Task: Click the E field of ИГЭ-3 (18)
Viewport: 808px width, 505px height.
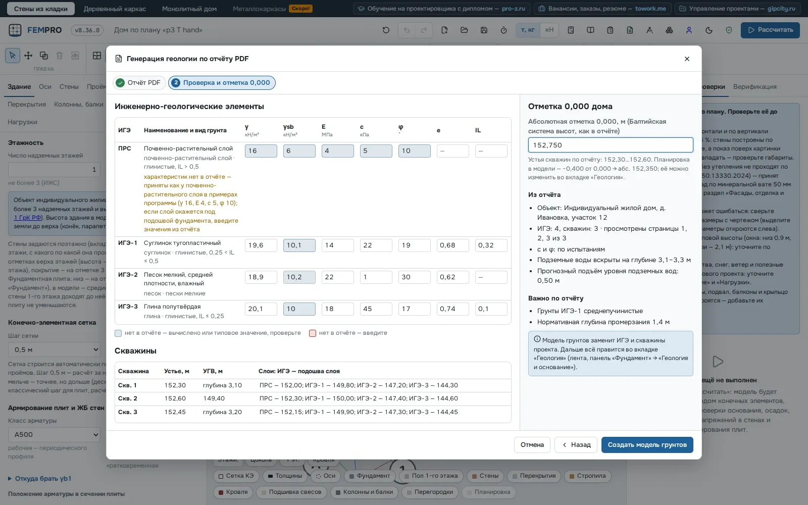Action: click(x=338, y=309)
